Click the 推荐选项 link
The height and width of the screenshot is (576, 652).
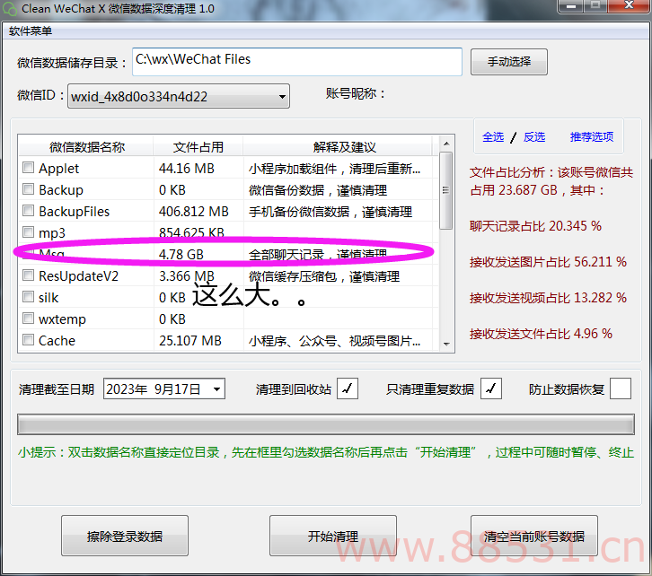pos(591,137)
